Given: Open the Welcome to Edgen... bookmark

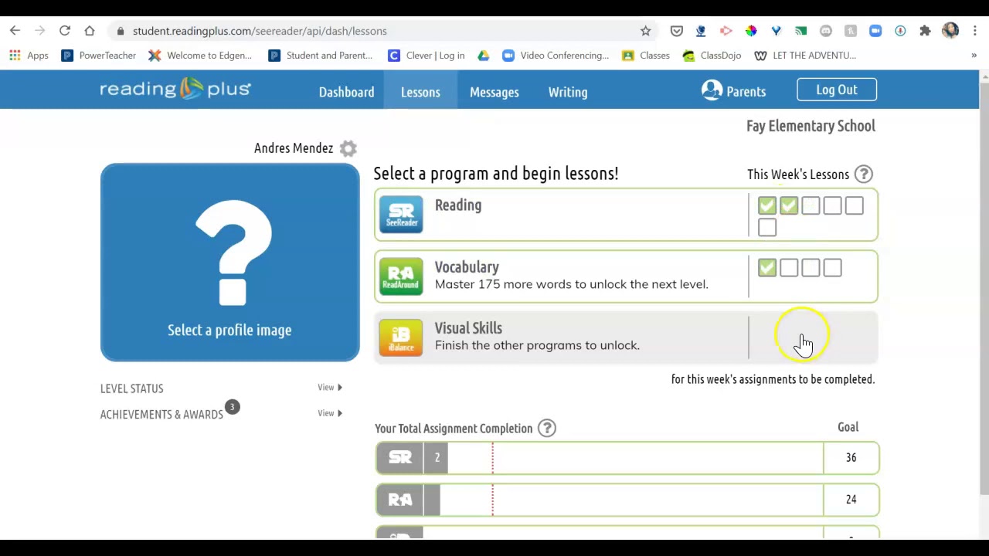Looking at the screenshot, I should (200, 56).
